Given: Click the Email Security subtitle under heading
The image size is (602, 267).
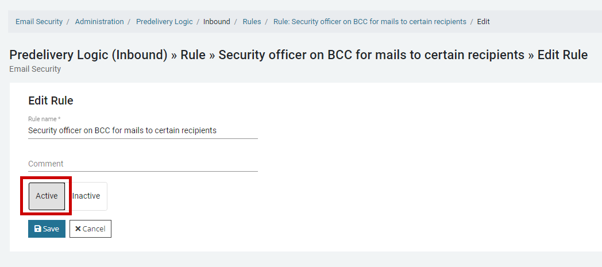Looking at the screenshot, I should [35, 69].
